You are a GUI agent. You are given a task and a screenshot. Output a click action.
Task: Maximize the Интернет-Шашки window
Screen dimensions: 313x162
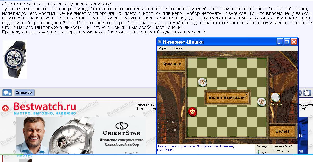tap(287, 42)
